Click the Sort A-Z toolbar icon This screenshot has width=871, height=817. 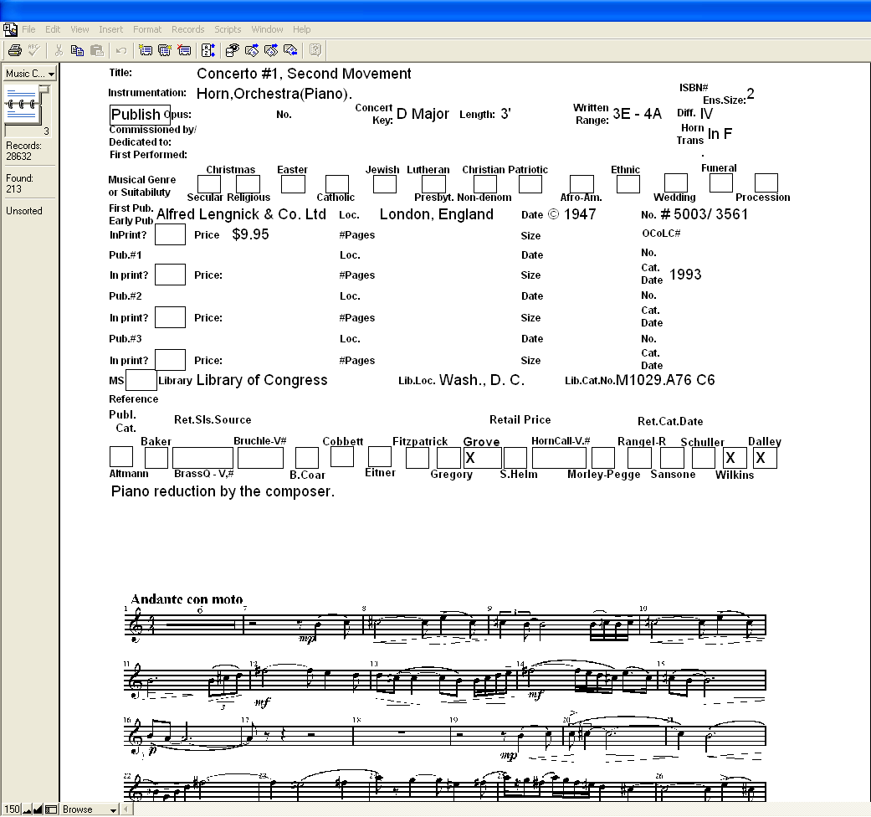(208, 50)
